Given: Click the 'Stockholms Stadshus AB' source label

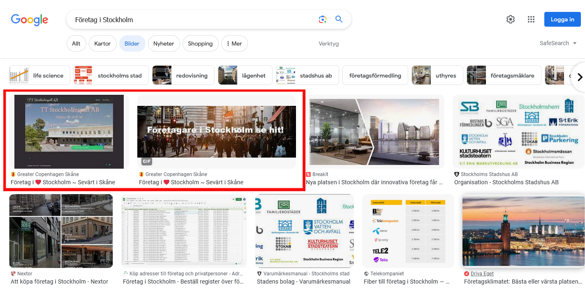Looking at the screenshot, I should tap(489, 174).
